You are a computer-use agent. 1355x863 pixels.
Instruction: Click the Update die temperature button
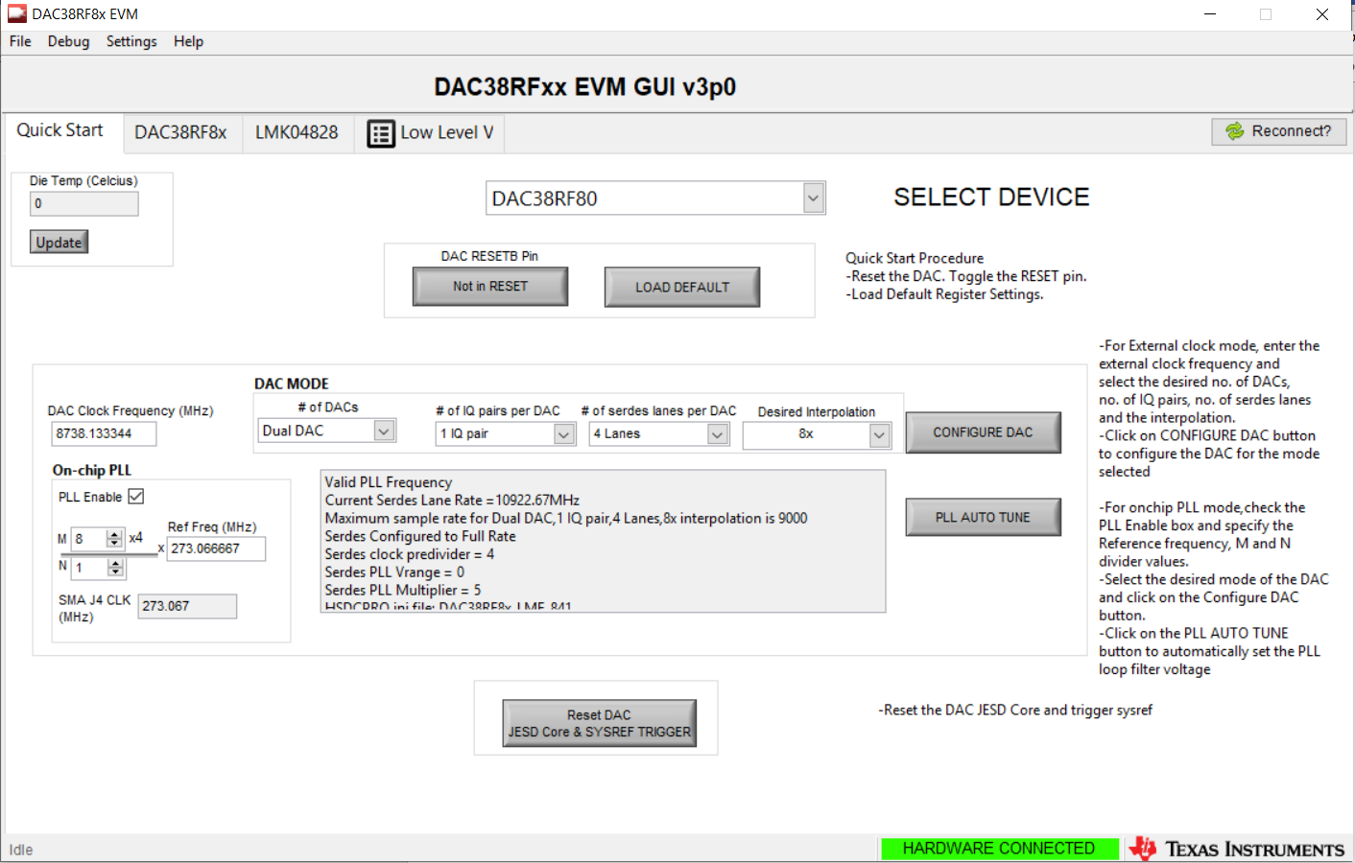[59, 243]
